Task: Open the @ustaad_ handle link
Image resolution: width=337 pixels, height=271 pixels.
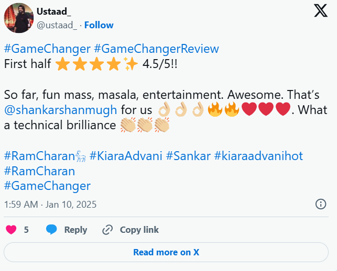Action: click(x=58, y=25)
